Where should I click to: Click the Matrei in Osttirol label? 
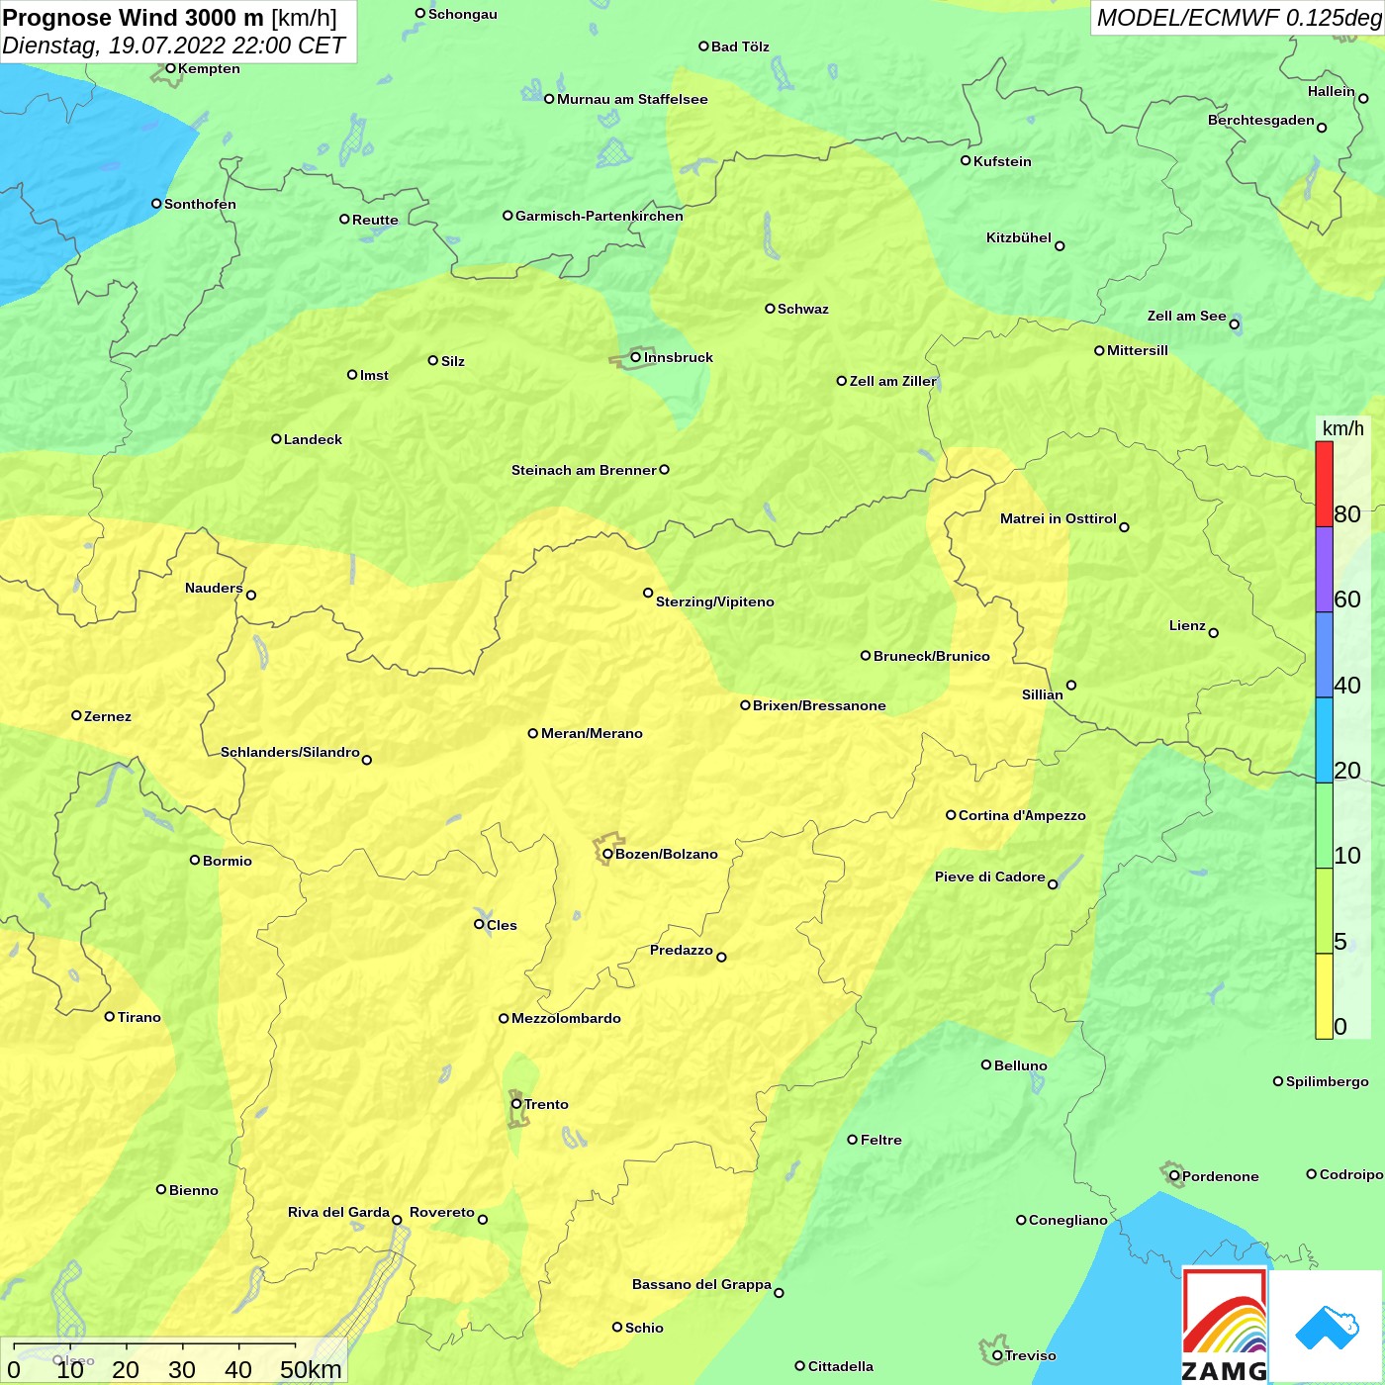(1059, 518)
